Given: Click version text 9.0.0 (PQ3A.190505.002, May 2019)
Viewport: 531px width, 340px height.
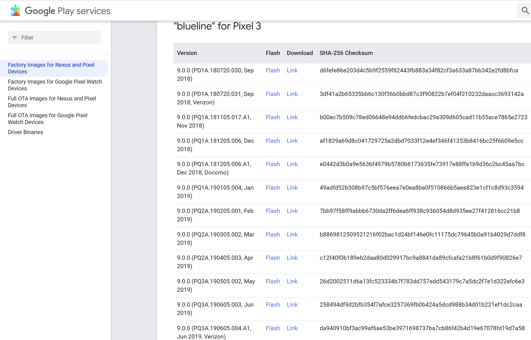Looking at the screenshot, I should (x=216, y=286).
